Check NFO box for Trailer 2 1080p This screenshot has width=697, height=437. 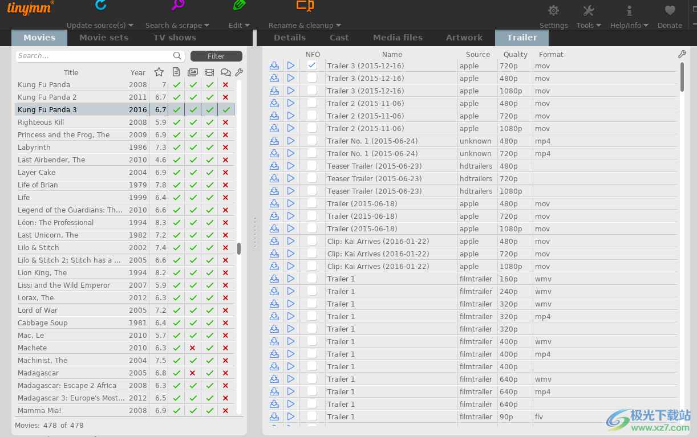pos(312,128)
